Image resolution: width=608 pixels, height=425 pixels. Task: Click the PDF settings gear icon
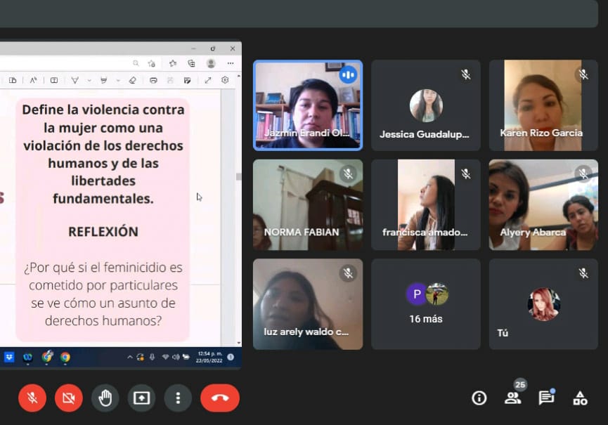point(225,80)
